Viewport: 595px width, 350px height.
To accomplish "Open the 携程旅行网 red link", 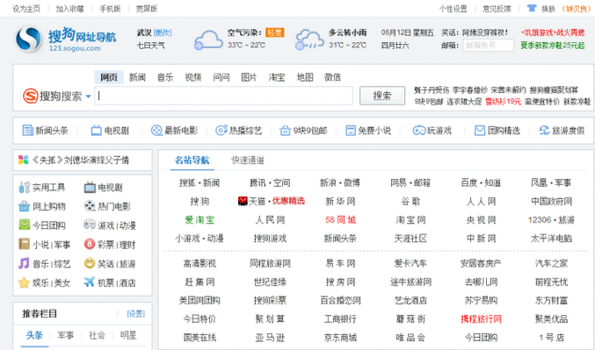I will [x=481, y=319].
